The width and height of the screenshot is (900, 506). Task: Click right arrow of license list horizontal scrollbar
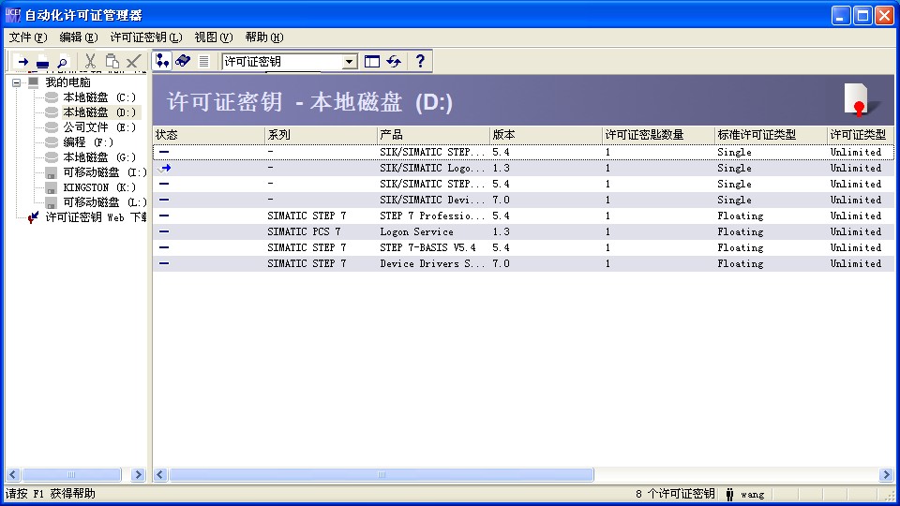pyautogui.click(x=886, y=475)
